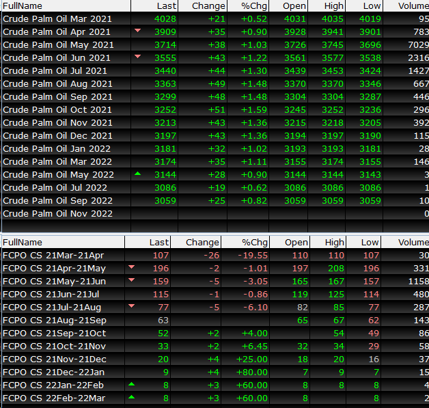The image size is (429, 408).
Task: Click the +1.59 percent change for Oct 2021
Action: point(254,110)
